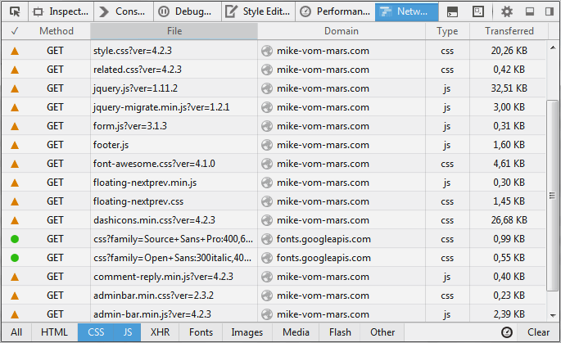Click green status dot for Source Sans Pro
Image resolution: width=561 pixels, height=343 pixels.
coord(15,239)
